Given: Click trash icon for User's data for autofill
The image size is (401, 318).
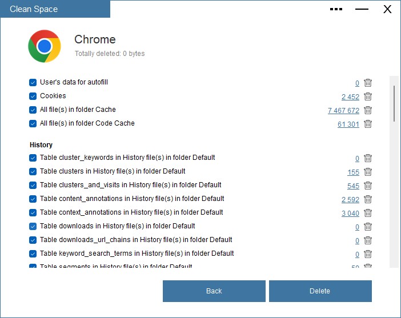Looking at the screenshot, I should tap(368, 83).
